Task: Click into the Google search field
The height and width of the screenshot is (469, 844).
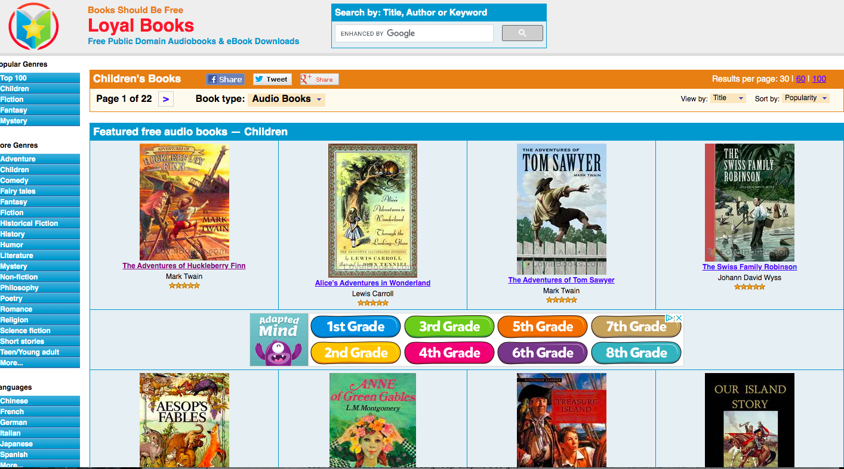Action: [x=414, y=33]
